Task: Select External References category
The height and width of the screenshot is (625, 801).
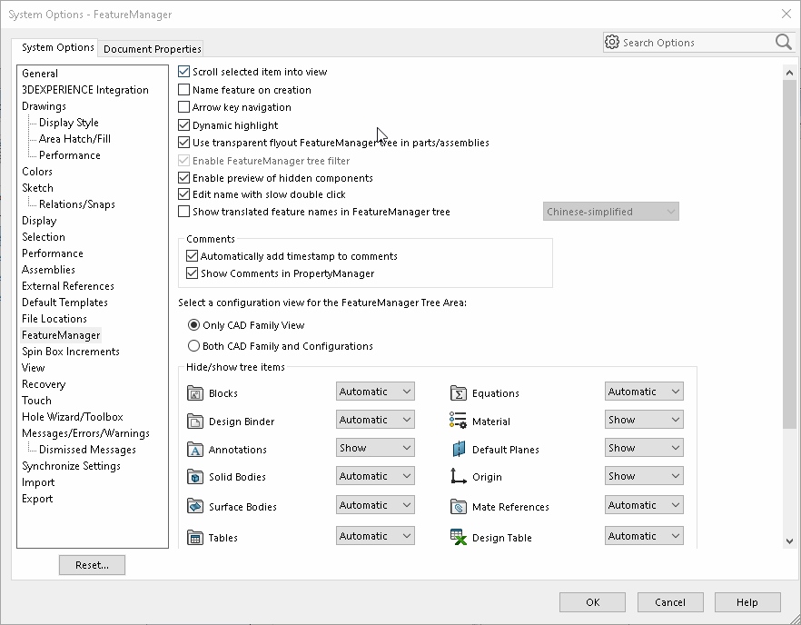Action: pos(68,286)
